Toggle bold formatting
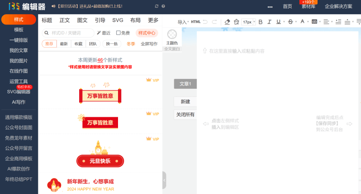The height and width of the screenshot is (194, 361). tap(261, 22)
